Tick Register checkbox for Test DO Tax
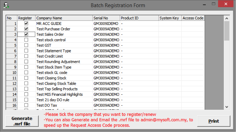This screenshot has width=236, height=132. (x=26, y=105)
